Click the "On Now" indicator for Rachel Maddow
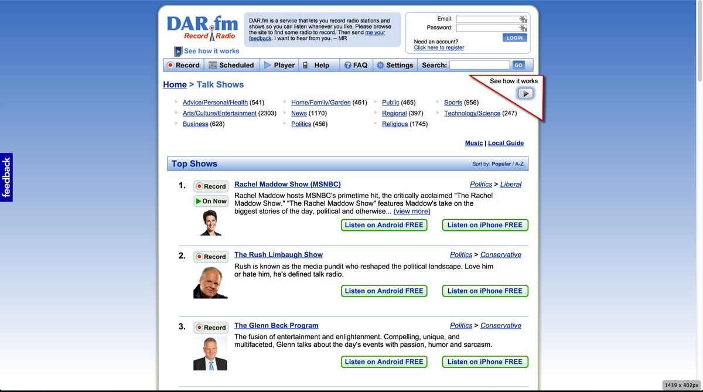 click(210, 200)
